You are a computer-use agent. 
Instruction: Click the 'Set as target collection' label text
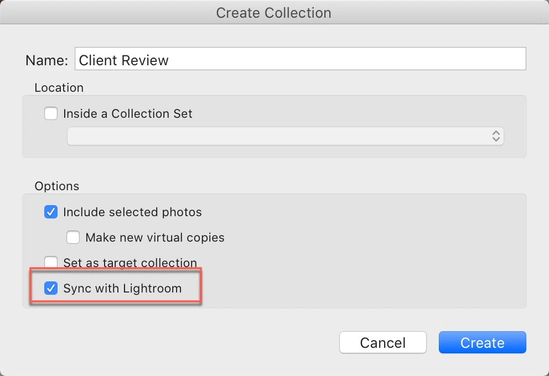point(130,263)
